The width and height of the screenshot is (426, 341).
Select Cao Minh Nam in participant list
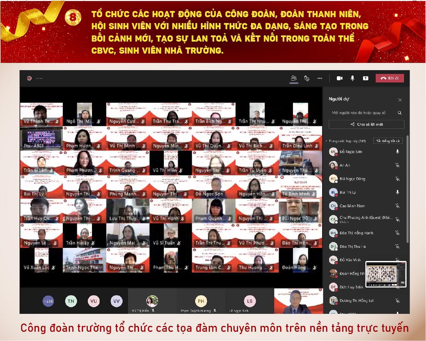tap(352, 206)
